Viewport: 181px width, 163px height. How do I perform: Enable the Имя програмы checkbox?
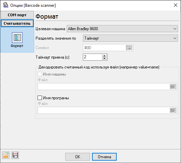40,98
